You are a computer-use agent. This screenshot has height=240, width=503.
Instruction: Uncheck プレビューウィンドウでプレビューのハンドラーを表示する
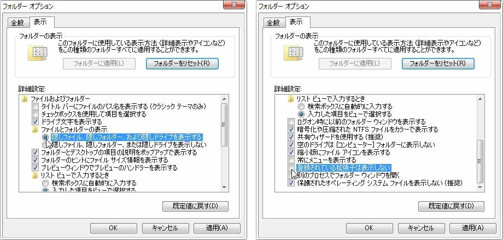click(36, 167)
